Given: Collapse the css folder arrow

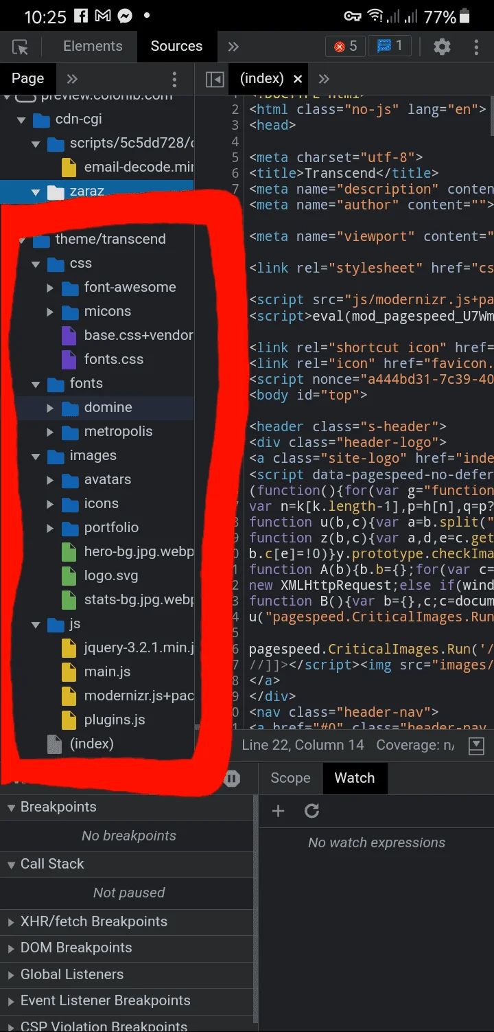Looking at the screenshot, I should pos(36,264).
